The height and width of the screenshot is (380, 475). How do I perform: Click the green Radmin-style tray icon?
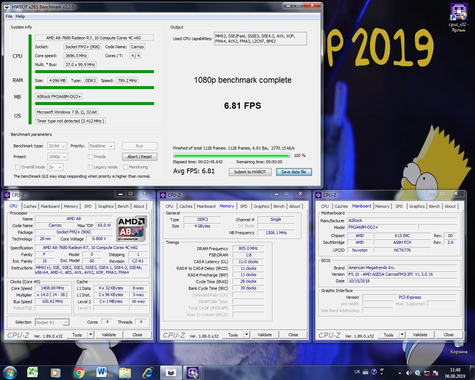pos(417,373)
